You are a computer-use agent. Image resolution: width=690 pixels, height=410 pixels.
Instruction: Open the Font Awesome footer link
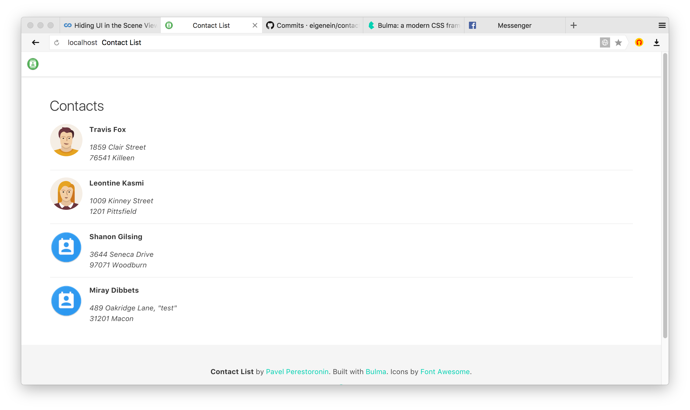pyautogui.click(x=445, y=372)
